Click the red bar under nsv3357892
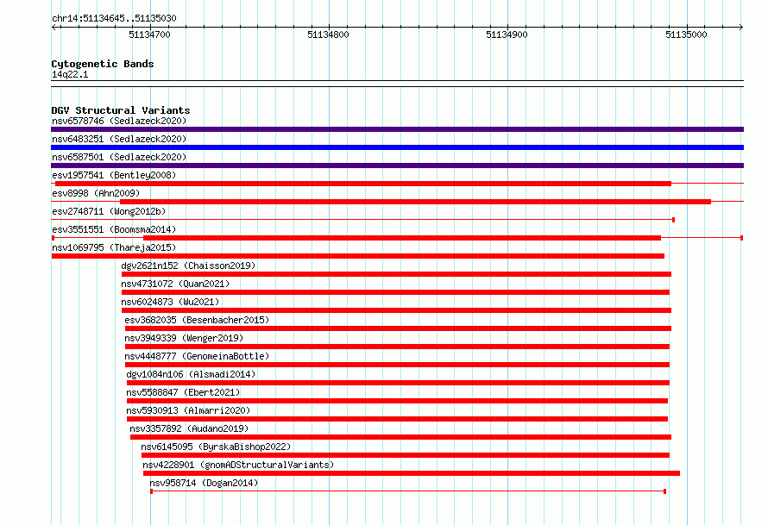 click(400, 437)
